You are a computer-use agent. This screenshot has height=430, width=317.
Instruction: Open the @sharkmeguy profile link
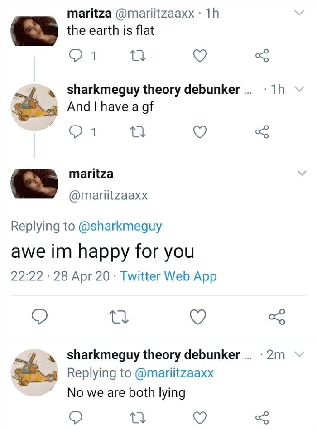(120, 226)
